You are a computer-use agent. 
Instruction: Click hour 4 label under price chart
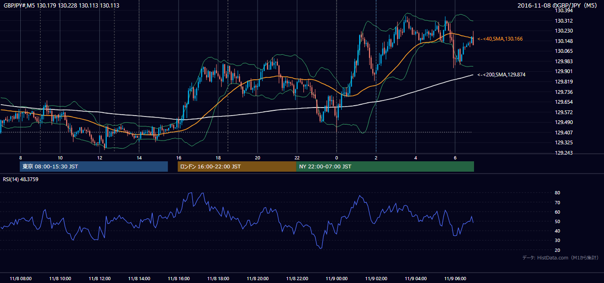[x=415, y=158]
